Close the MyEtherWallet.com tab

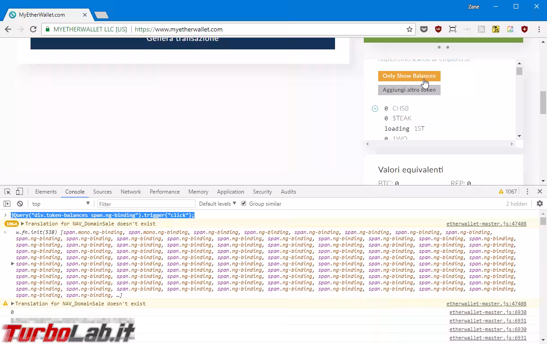click(84, 15)
